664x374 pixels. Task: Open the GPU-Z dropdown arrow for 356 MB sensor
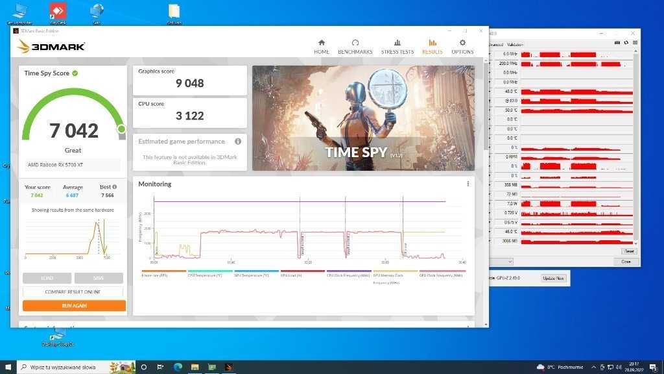pyautogui.click(x=490, y=185)
